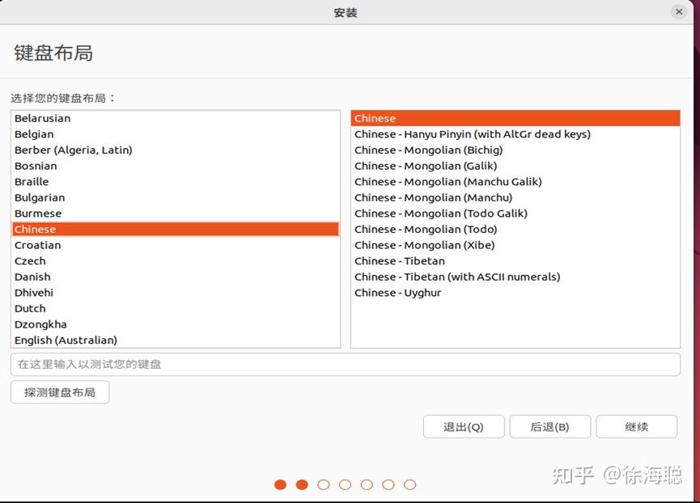This screenshot has width=700, height=503.
Task: Click the 后退(B) button
Action: point(550,426)
